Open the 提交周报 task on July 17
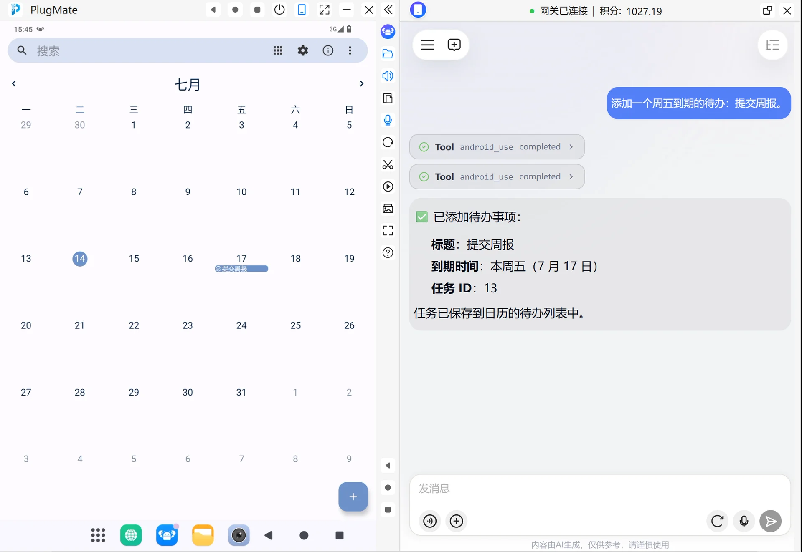 pyautogui.click(x=241, y=269)
